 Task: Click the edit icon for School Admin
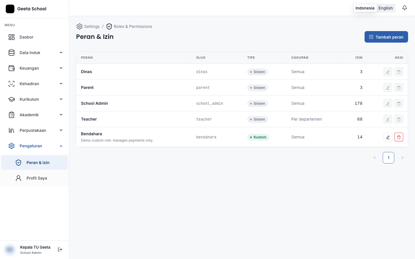(388, 103)
